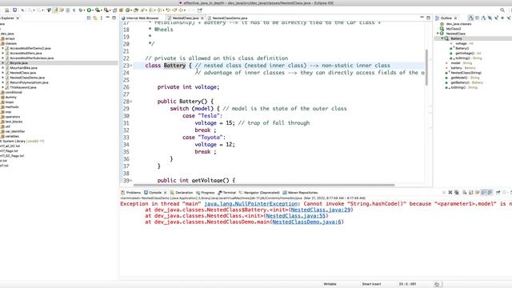Open the Problems tab
512x288 pixels.
click(x=130, y=193)
